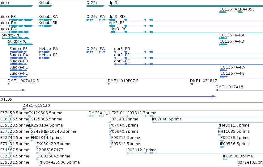The width and height of the screenshot is (263, 167).
Task: Click protein Su(dx)-PB
Action: pyautogui.click(x=19, y=49)
